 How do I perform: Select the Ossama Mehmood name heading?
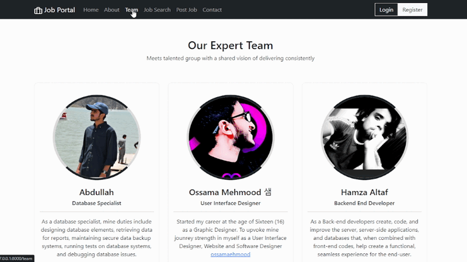pyautogui.click(x=230, y=192)
